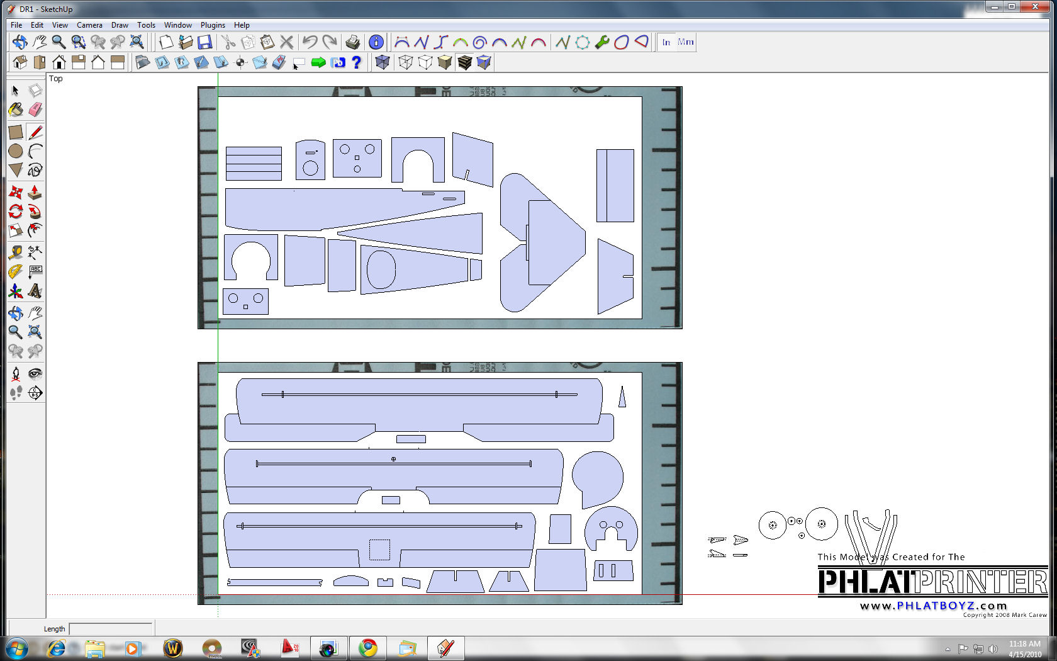Open the Camera menu

tap(89, 25)
